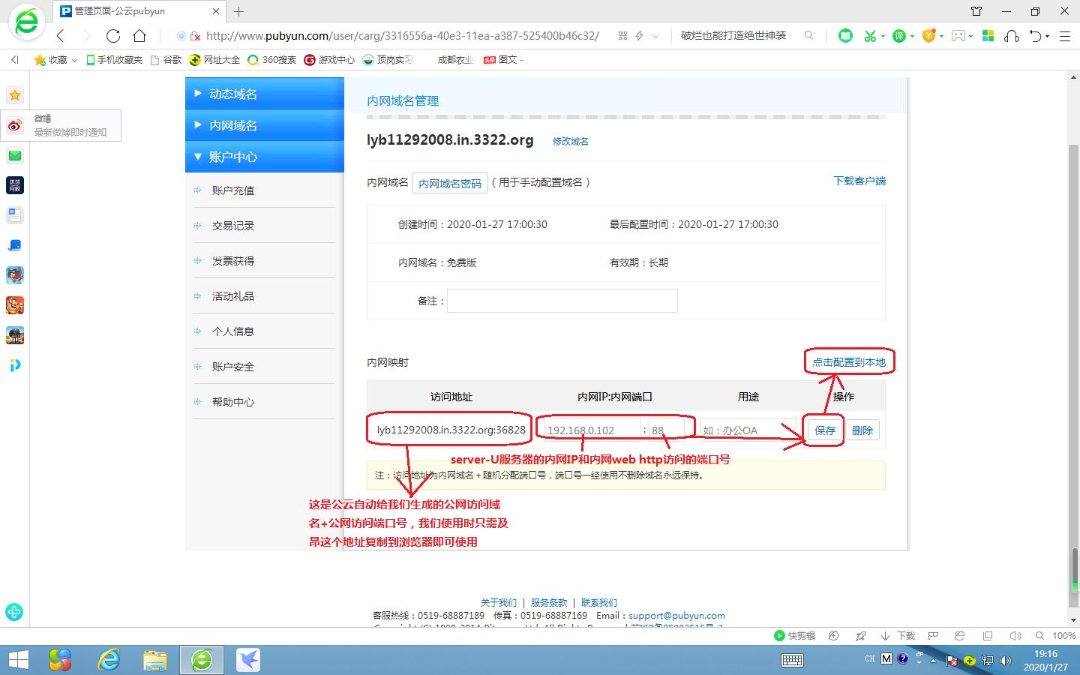Screen dimensions: 1080x675
Task: Open the translate tool
Action: tap(899, 35)
